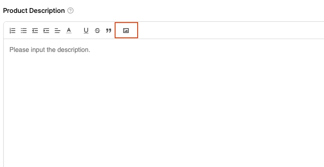Insert a numbered ordered list
Viewport: 324px width, 167px height.
[12, 31]
